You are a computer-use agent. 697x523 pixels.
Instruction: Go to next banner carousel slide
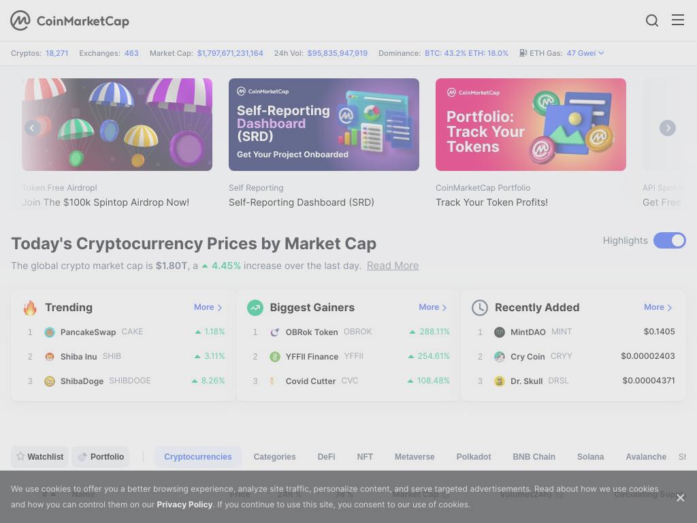click(x=668, y=128)
